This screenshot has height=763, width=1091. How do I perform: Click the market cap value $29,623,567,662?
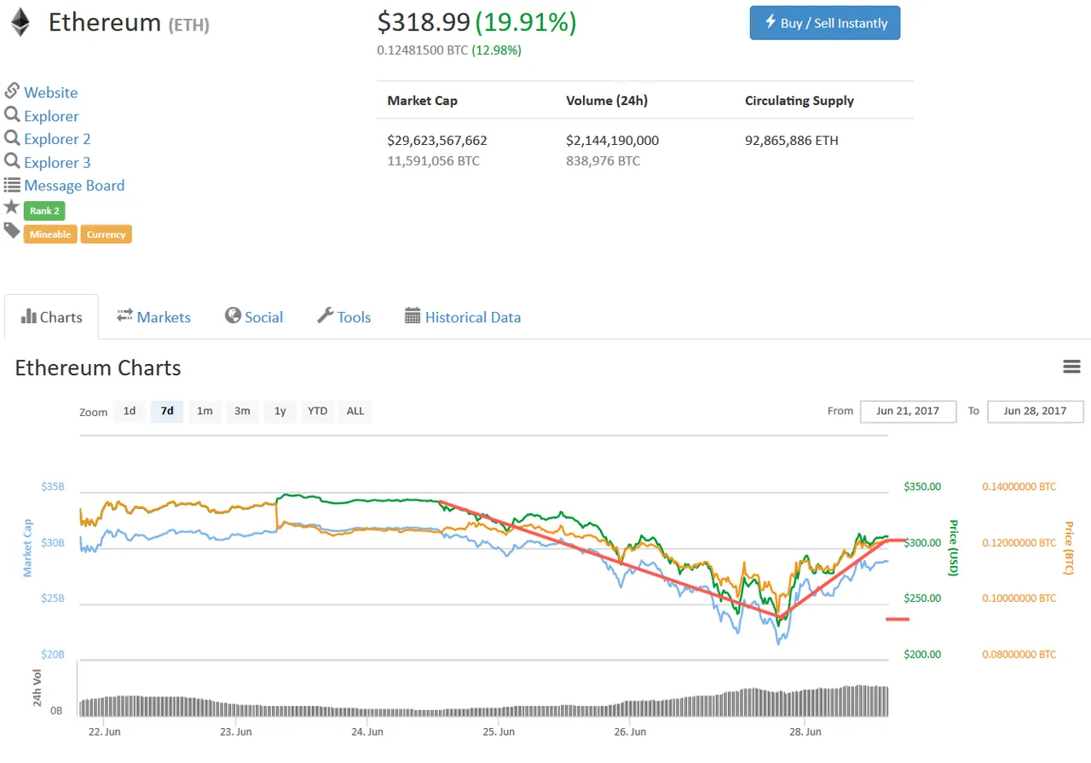pyautogui.click(x=437, y=140)
